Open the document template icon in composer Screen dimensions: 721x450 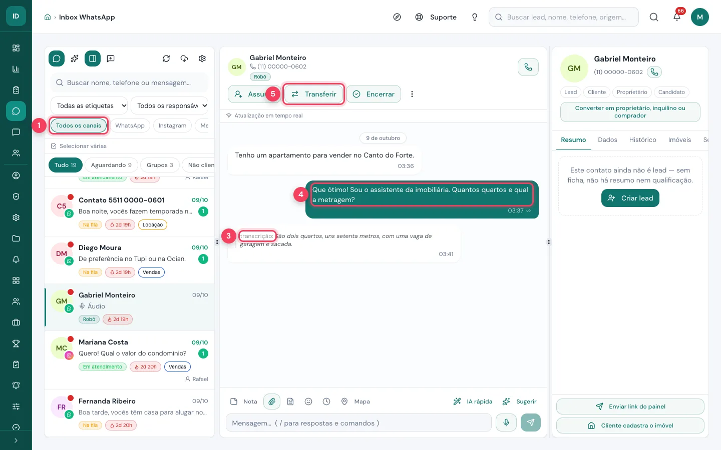(x=290, y=401)
